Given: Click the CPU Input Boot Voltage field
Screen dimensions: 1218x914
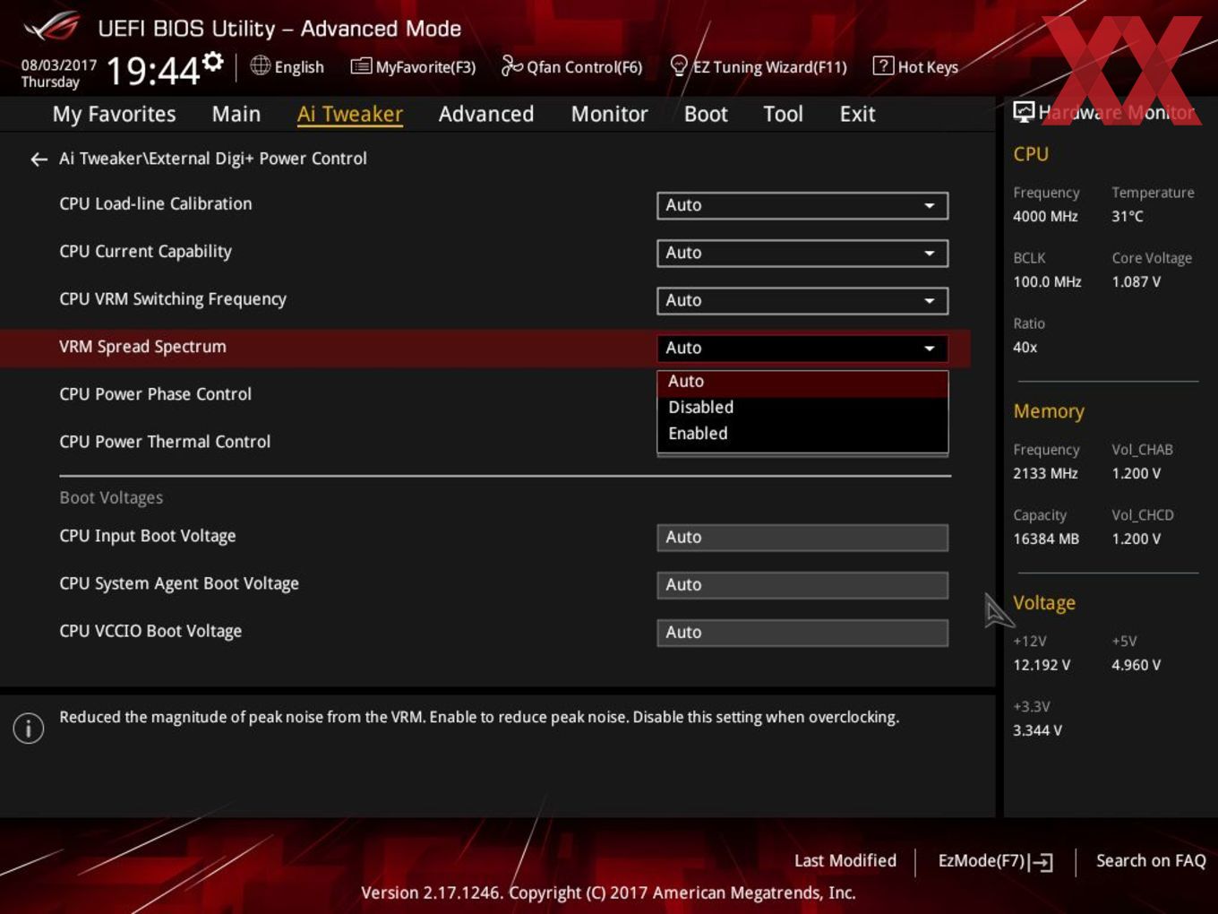Looking at the screenshot, I should pos(802,538).
